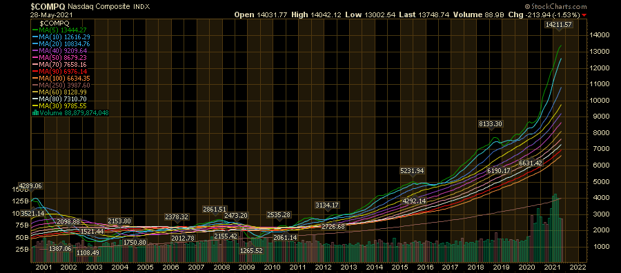Select the MA(90) 6976.14 legend entry
The width and height of the screenshot is (621, 273).
(x=59, y=71)
